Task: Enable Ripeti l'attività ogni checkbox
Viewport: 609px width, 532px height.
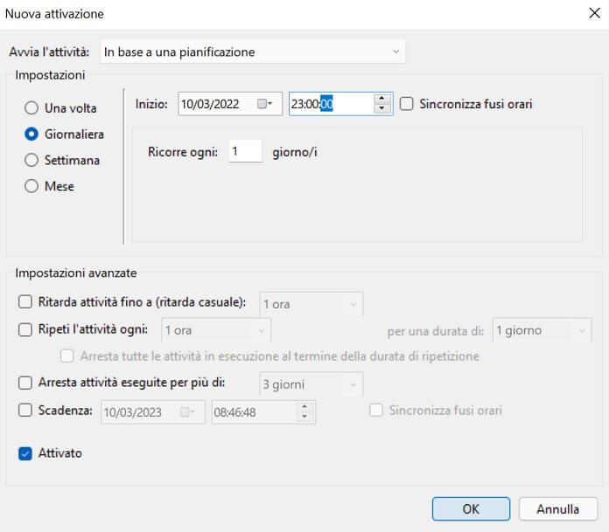Action: tap(25, 329)
